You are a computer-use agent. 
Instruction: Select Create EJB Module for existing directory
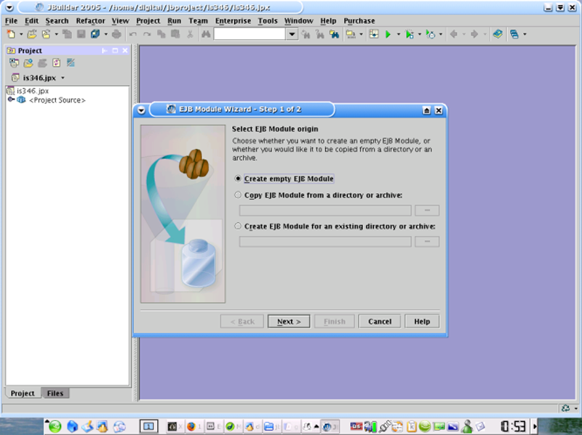tap(238, 227)
